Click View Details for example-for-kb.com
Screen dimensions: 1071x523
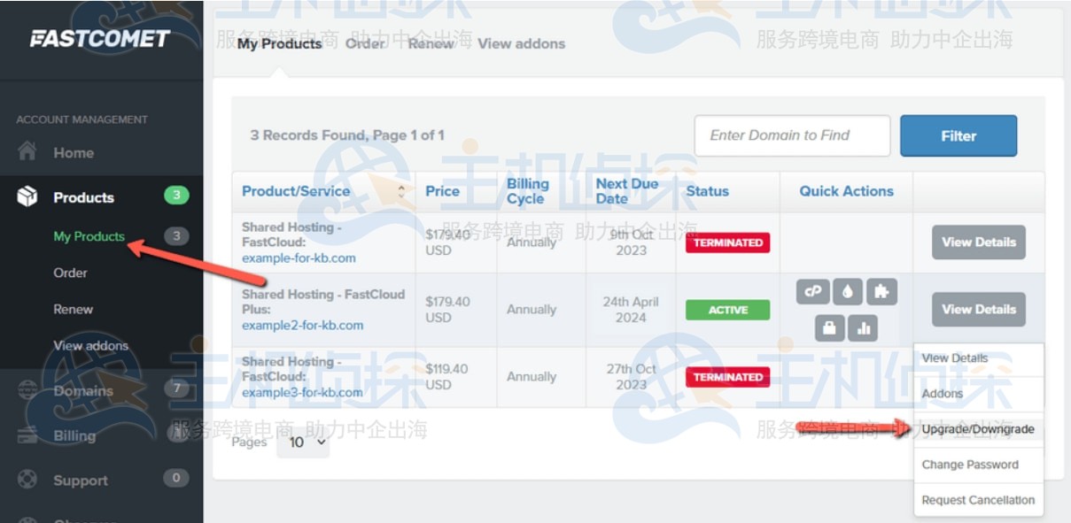point(978,242)
